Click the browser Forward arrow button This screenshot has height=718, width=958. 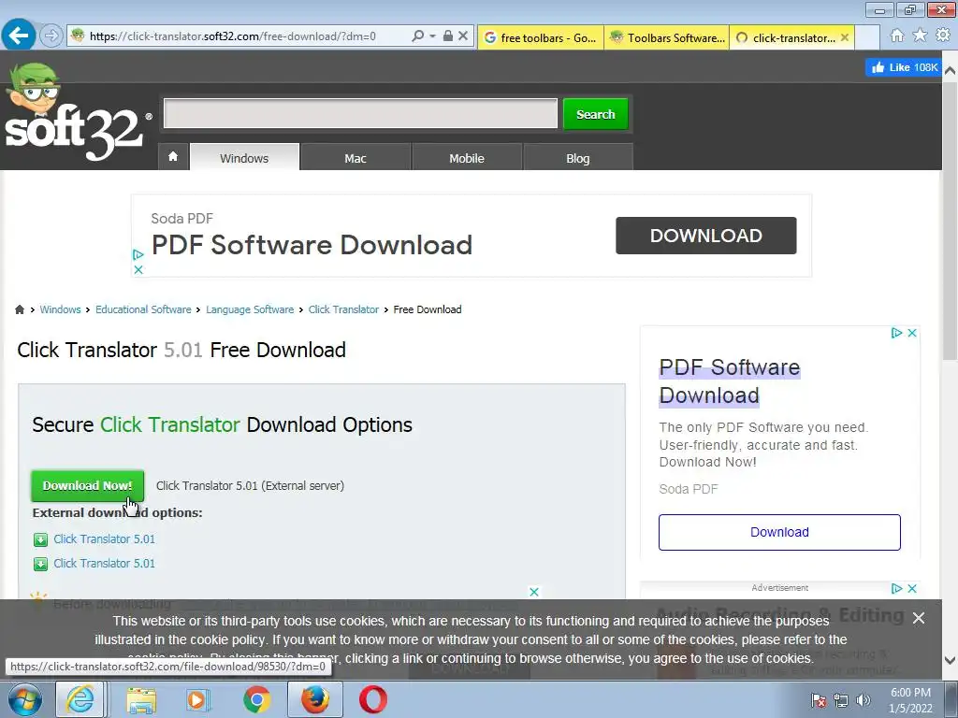click(x=51, y=36)
